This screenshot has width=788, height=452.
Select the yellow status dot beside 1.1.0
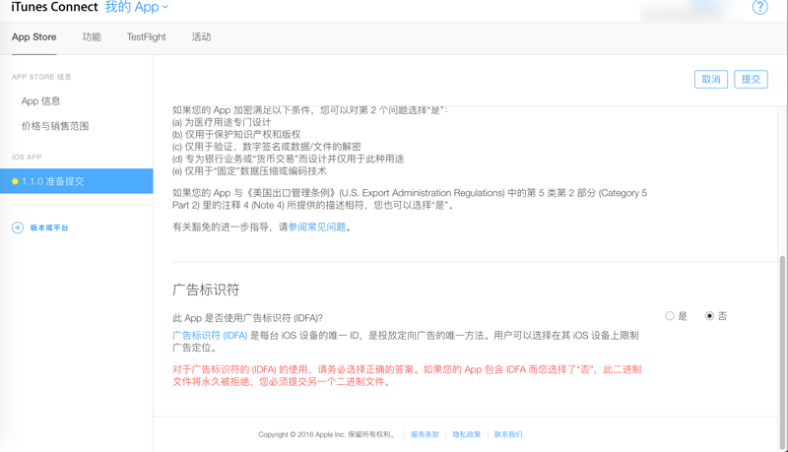tap(15, 181)
